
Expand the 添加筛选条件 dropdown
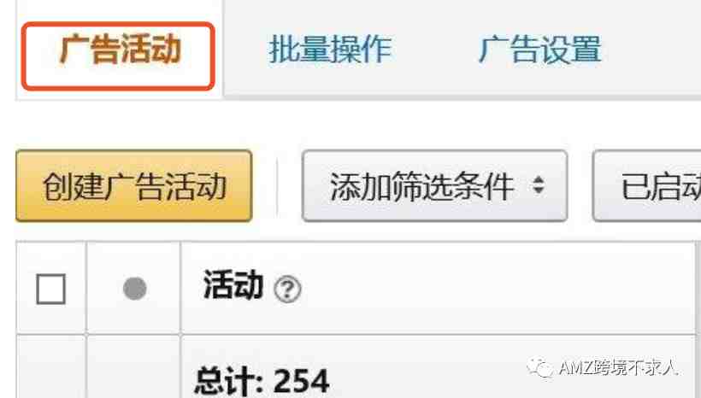pos(434,186)
